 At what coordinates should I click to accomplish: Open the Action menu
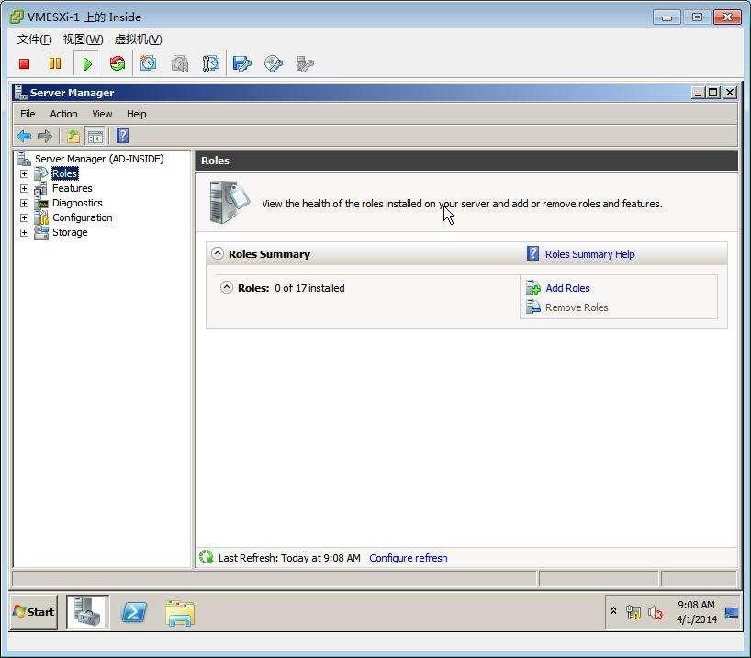click(63, 114)
